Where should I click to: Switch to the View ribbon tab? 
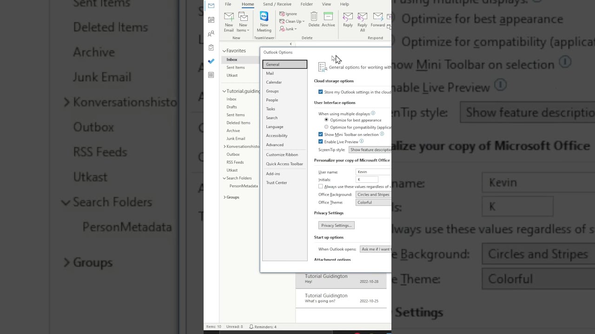326,4
